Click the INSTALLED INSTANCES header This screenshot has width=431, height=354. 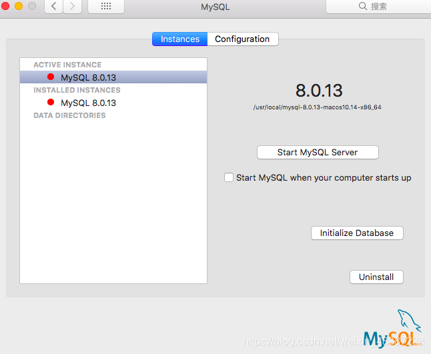pos(77,90)
